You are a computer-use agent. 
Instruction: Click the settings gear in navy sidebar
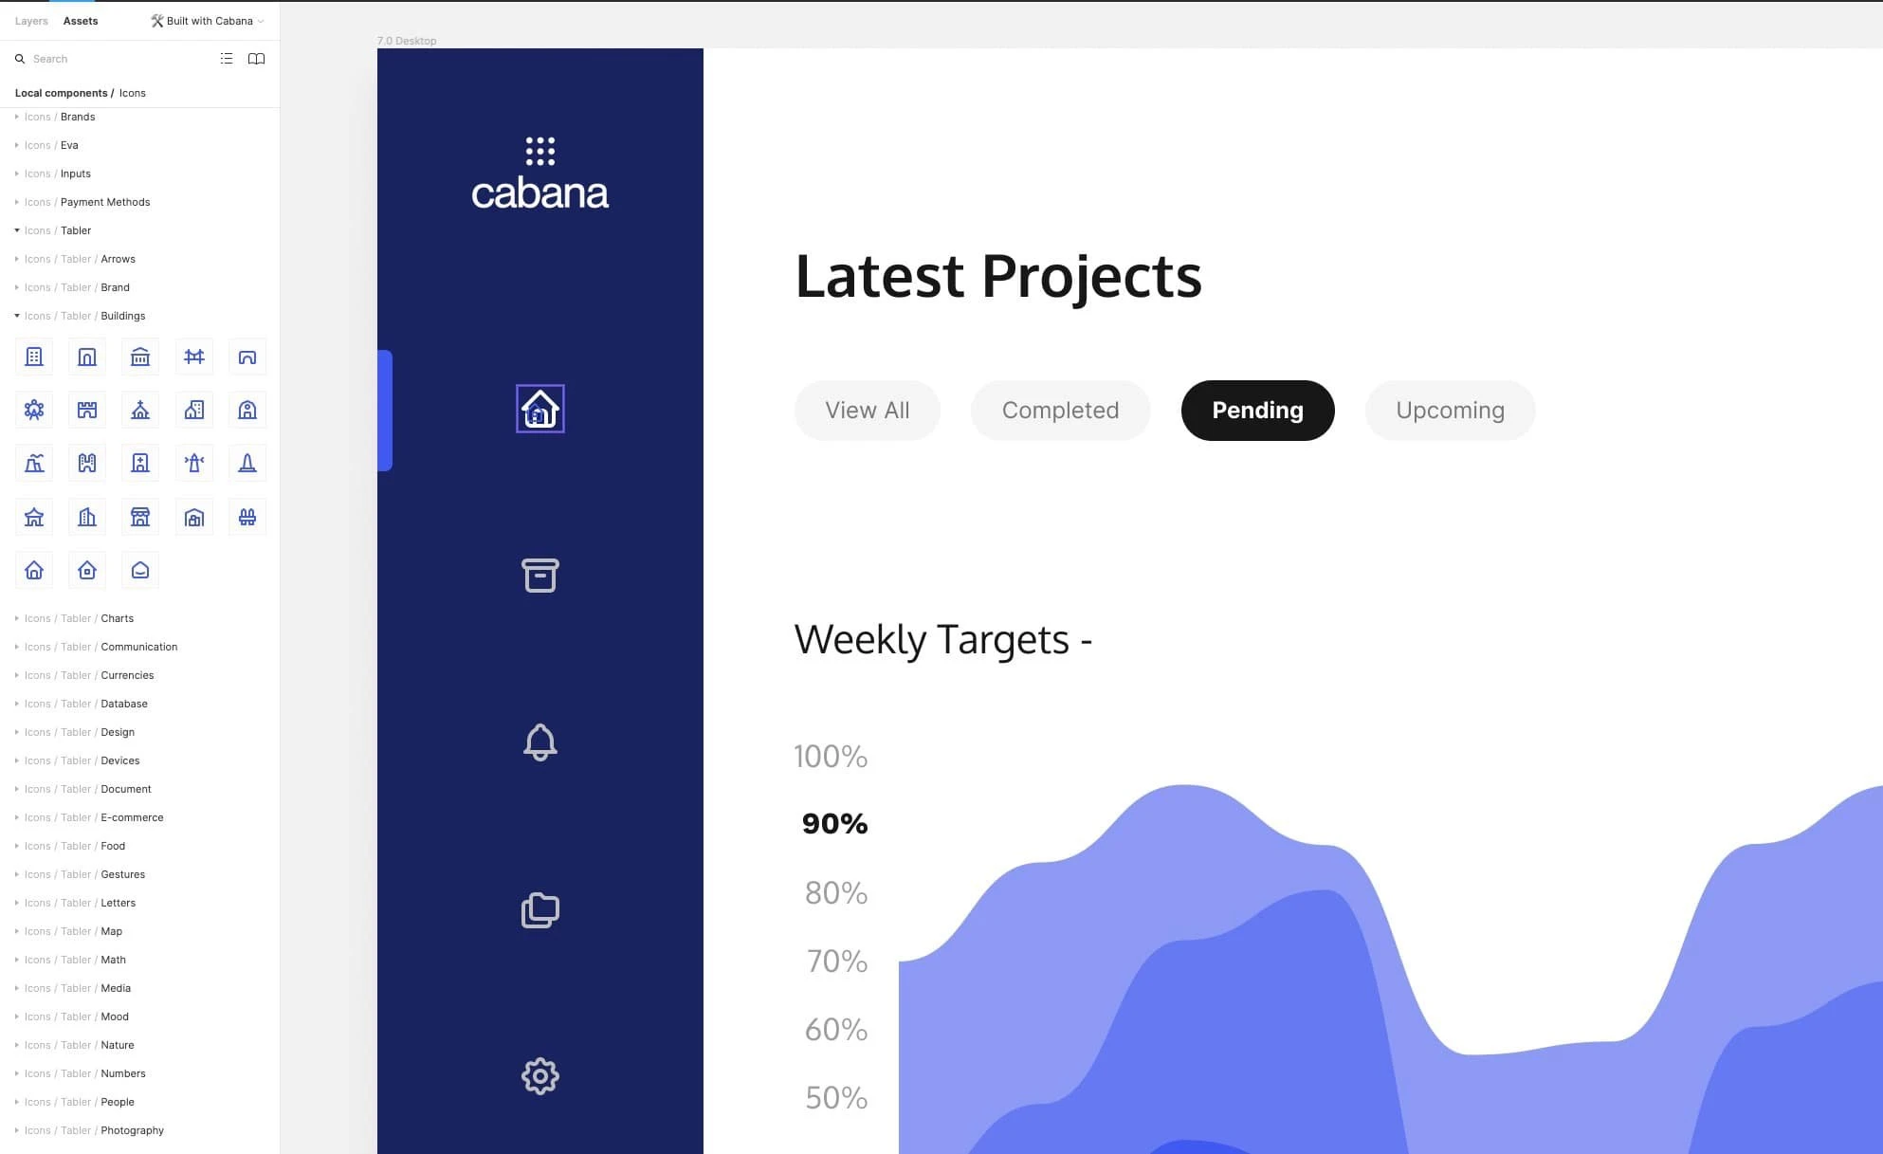point(539,1076)
